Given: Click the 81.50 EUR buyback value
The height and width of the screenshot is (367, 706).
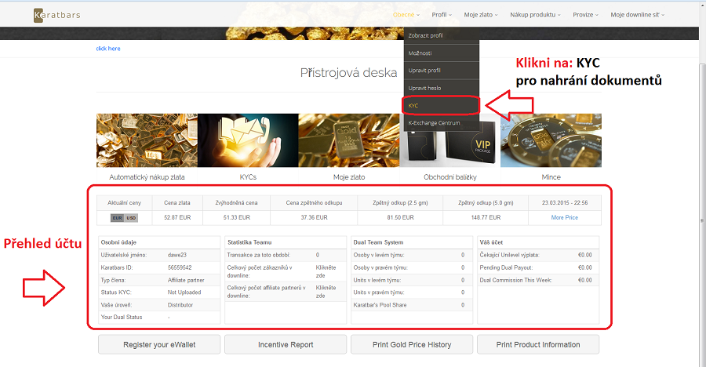Looking at the screenshot, I should [400, 217].
